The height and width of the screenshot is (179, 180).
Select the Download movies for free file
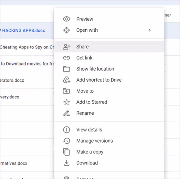click(27, 64)
